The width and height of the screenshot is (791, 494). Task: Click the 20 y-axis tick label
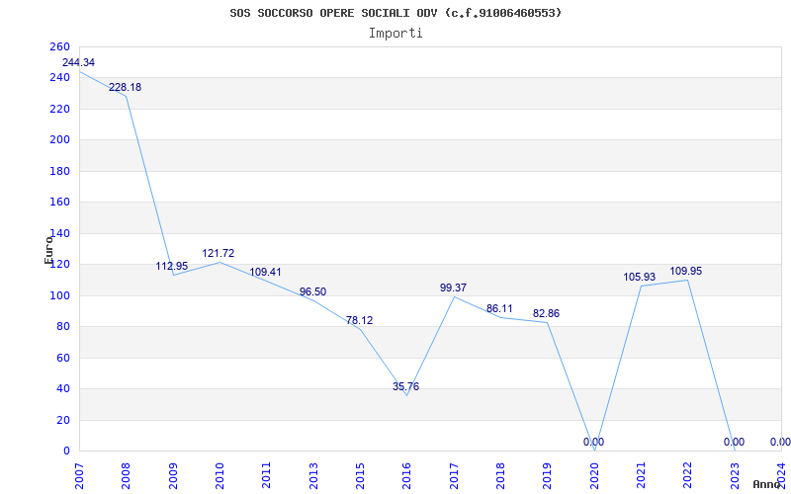pyautogui.click(x=63, y=420)
